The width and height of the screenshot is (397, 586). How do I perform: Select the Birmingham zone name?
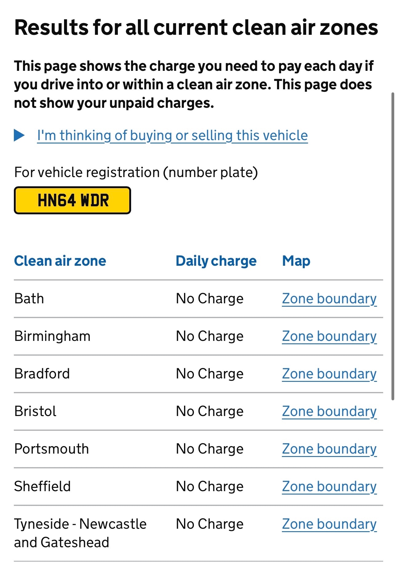click(52, 336)
